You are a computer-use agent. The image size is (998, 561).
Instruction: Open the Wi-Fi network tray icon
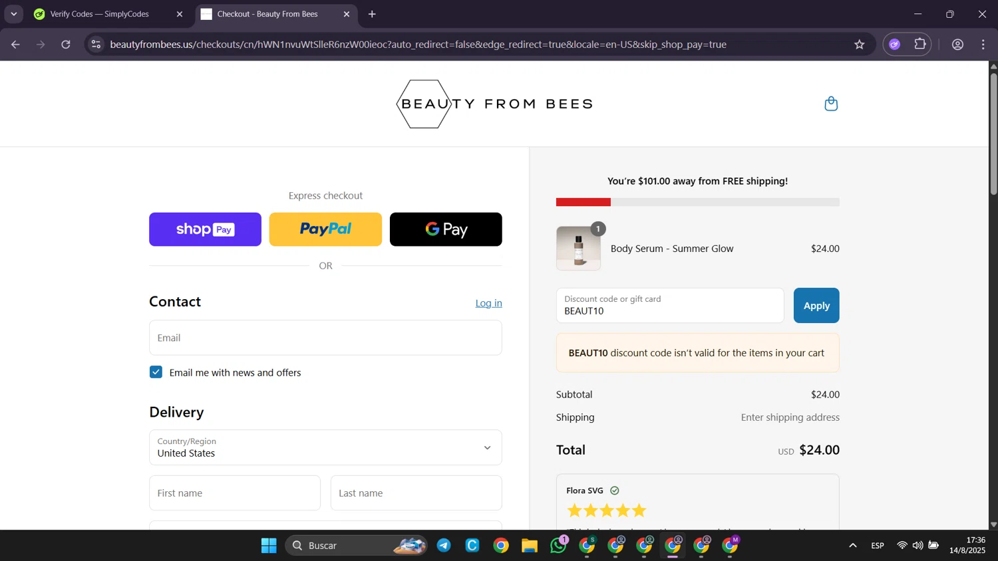pos(902,546)
